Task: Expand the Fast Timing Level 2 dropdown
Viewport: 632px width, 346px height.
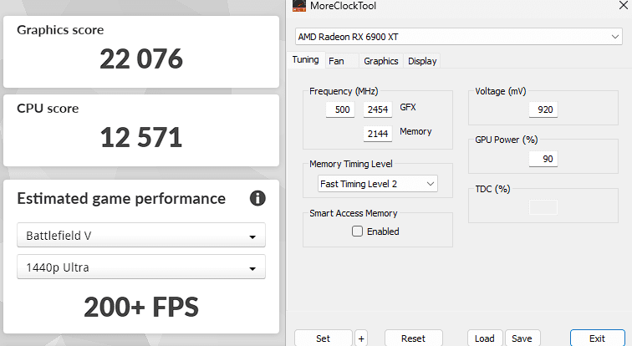Action: pos(378,184)
